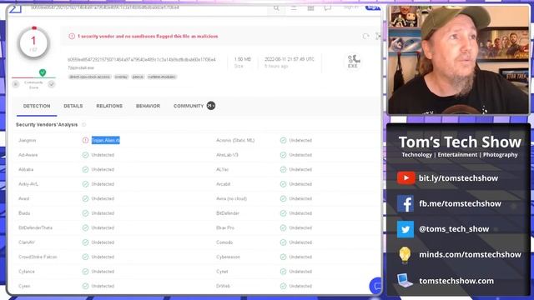Click the blue Sign up button
The width and height of the screenshot is (534, 300).
[373, 7]
